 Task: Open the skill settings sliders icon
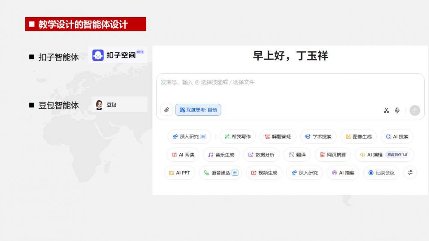[x=410, y=172]
